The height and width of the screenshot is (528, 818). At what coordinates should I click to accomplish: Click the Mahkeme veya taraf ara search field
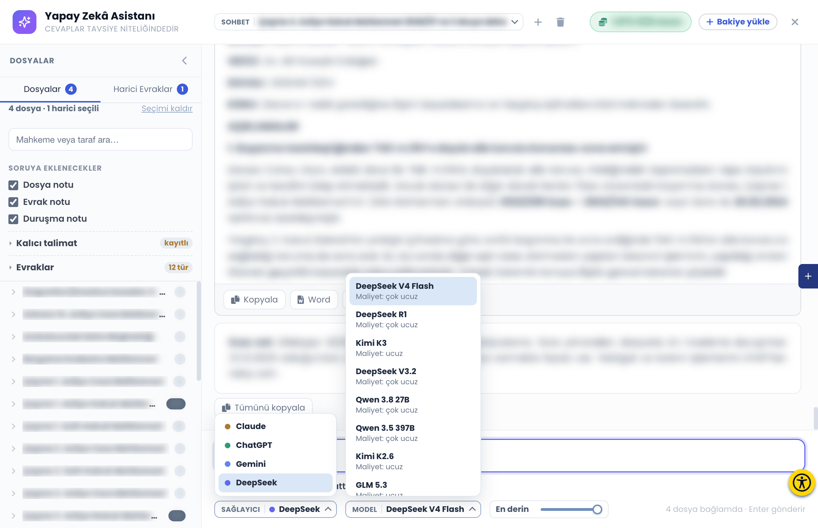[x=100, y=140]
